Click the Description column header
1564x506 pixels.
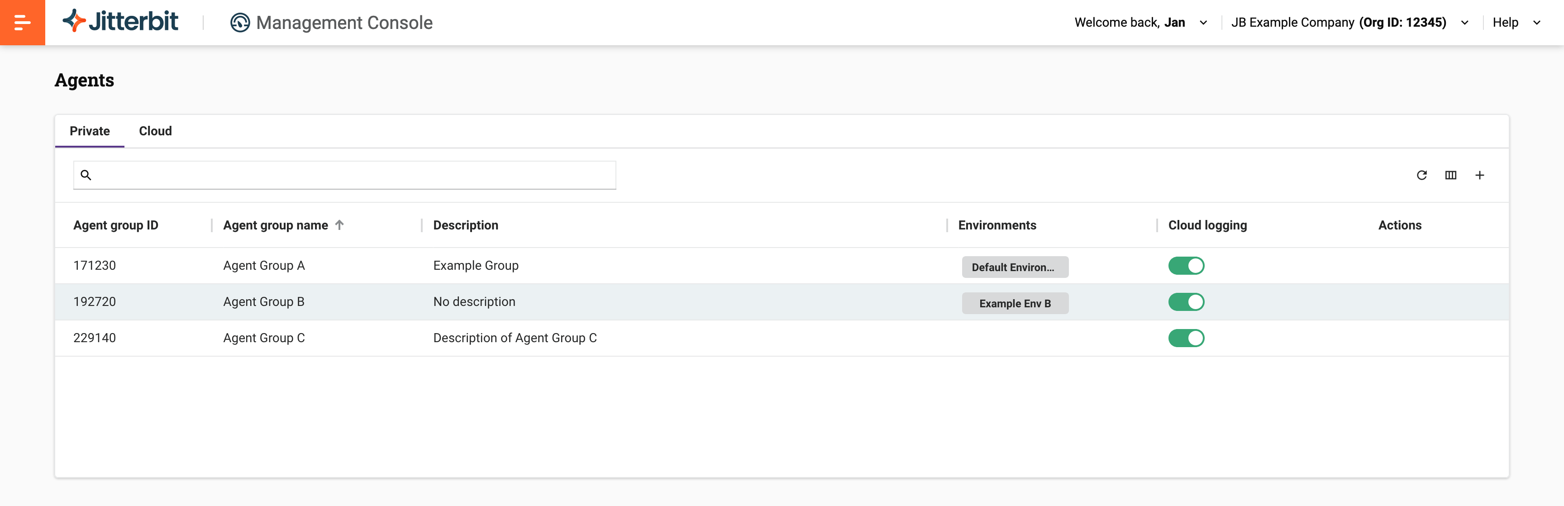466,225
